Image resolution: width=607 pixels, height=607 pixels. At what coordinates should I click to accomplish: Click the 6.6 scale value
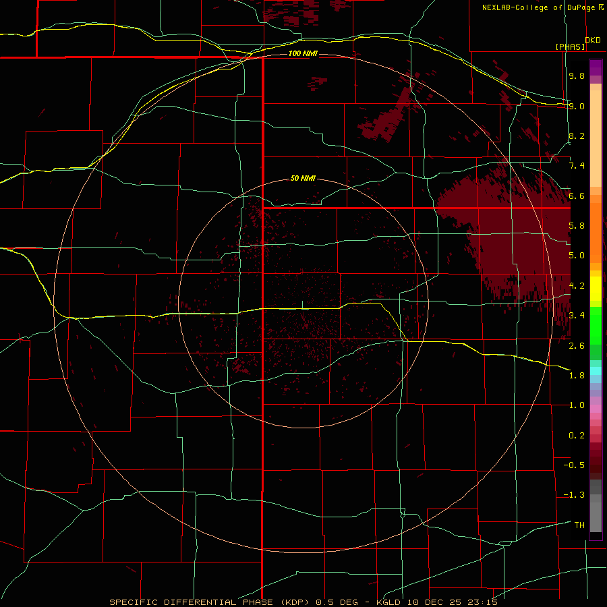pyautogui.click(x=577, y=196)
